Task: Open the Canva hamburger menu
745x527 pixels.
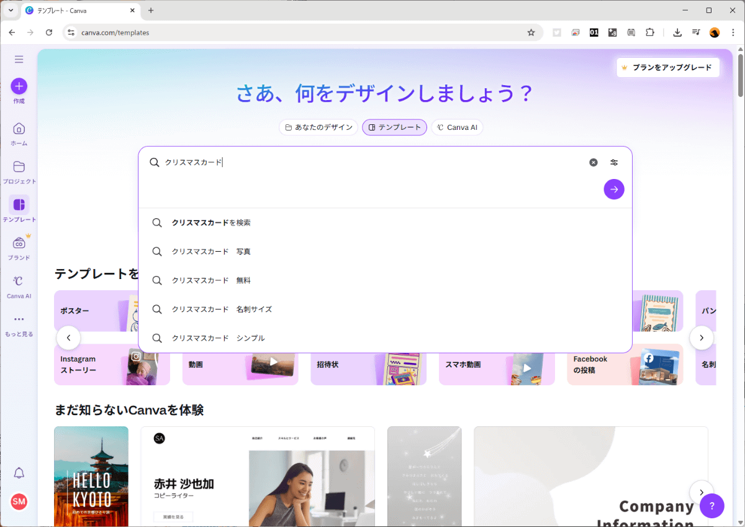Action: point(19,60)
